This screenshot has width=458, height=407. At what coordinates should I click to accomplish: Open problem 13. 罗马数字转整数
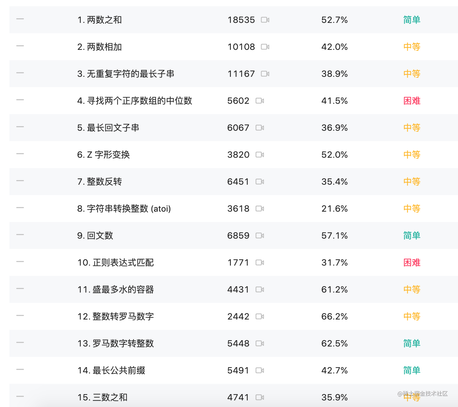point(116,343)
